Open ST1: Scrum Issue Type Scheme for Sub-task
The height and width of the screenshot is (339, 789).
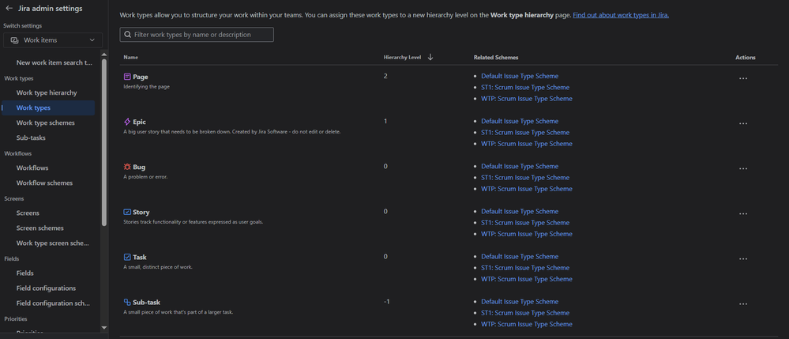(x=525, y=313)
